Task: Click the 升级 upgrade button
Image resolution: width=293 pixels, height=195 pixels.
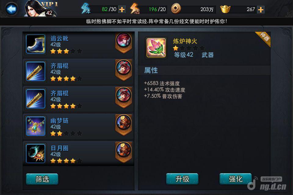Action: tap(182, 179)
